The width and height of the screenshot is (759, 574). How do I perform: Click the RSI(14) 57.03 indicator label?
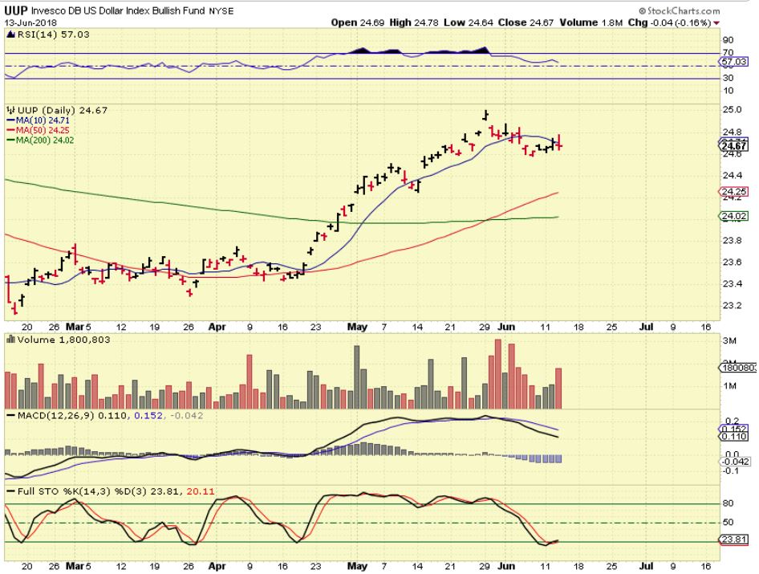click(x=53, y=35)
